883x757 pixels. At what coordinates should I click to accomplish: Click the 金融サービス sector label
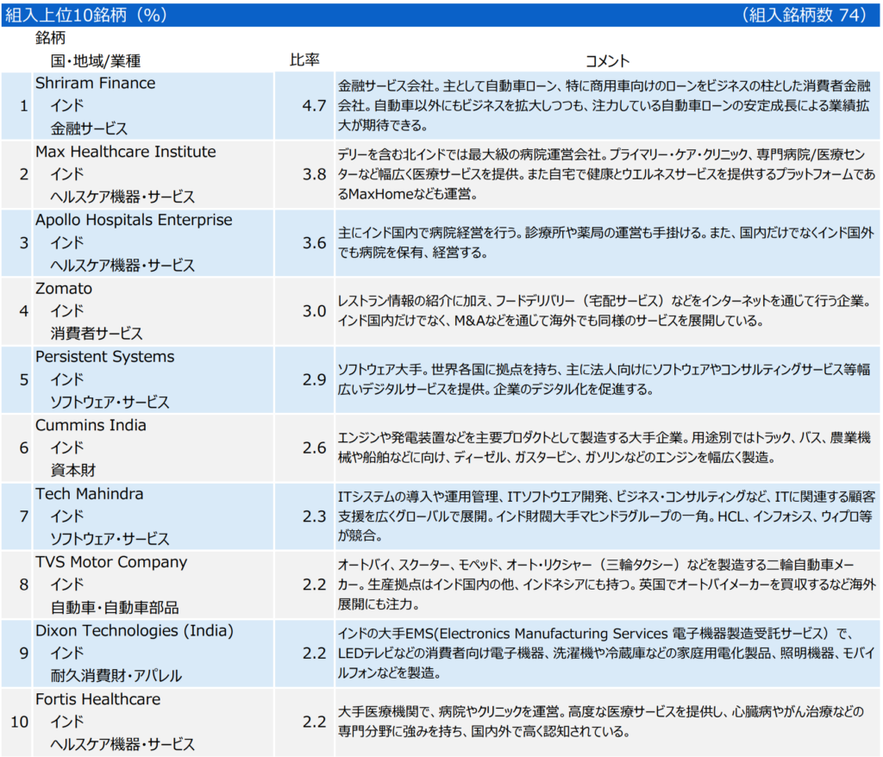click(89, 128)
